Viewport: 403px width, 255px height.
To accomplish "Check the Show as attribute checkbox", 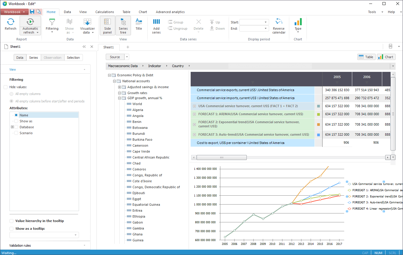I will click(x=16, y=121).
